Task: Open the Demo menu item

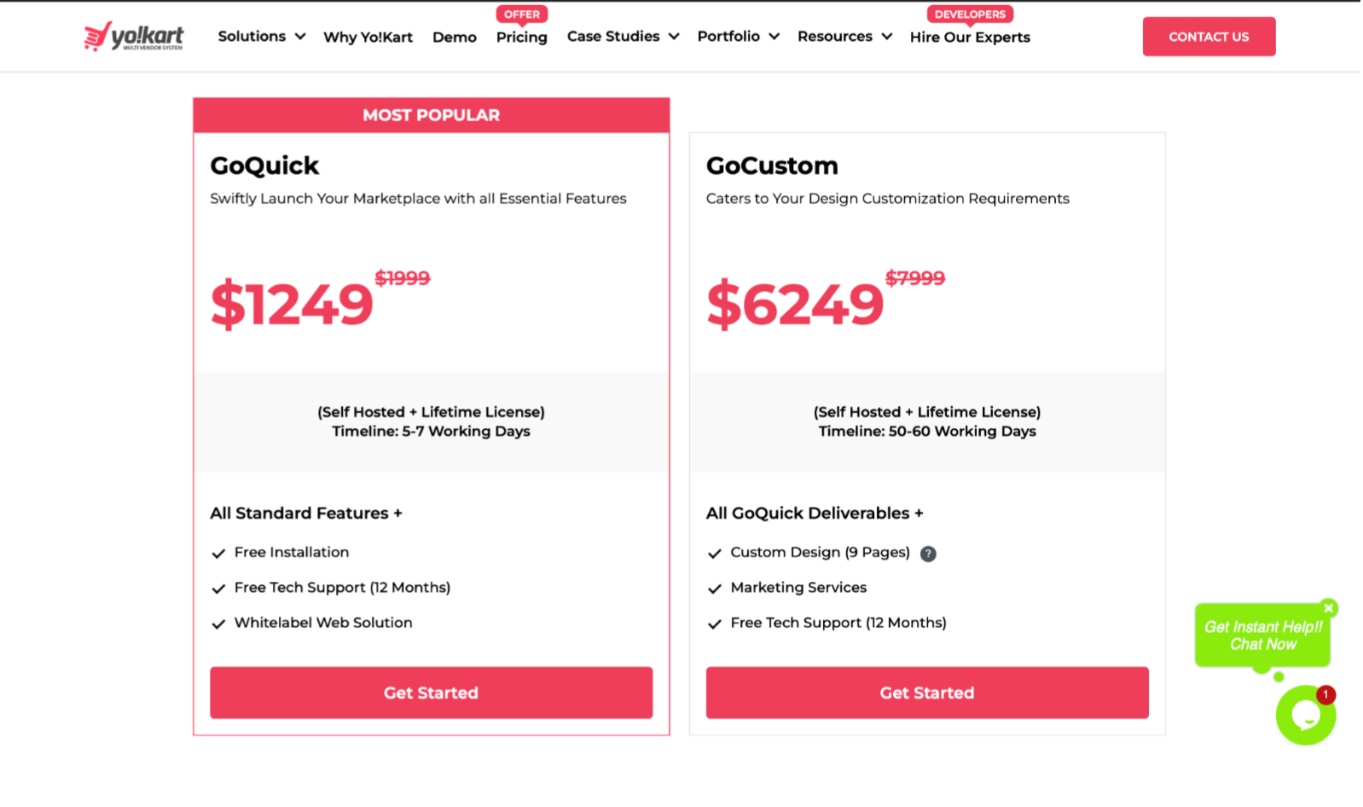Action: tap(454, 38)
